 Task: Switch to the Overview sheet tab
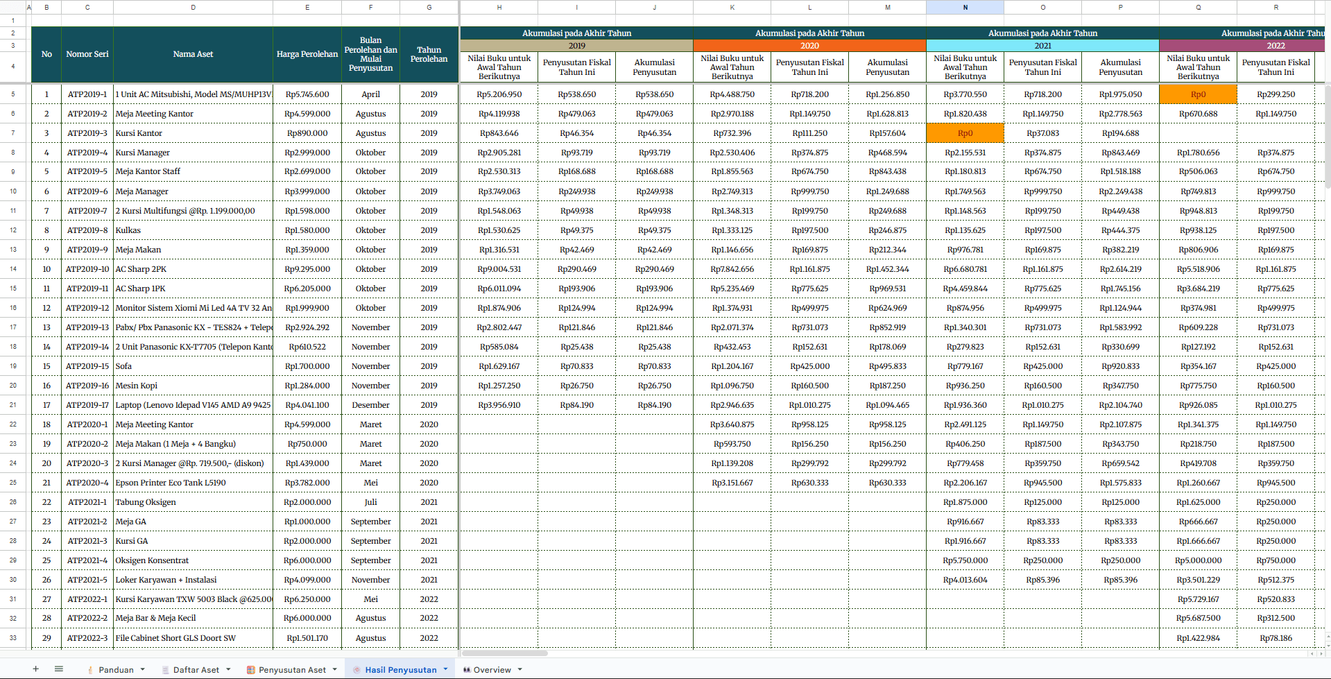click(492, 670)
